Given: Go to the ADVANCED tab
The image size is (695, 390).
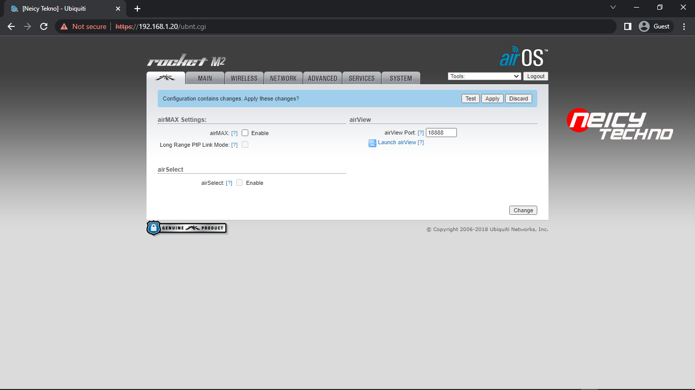Looking at the screenshot, I should pyautogui.click(x=323, y=78).
